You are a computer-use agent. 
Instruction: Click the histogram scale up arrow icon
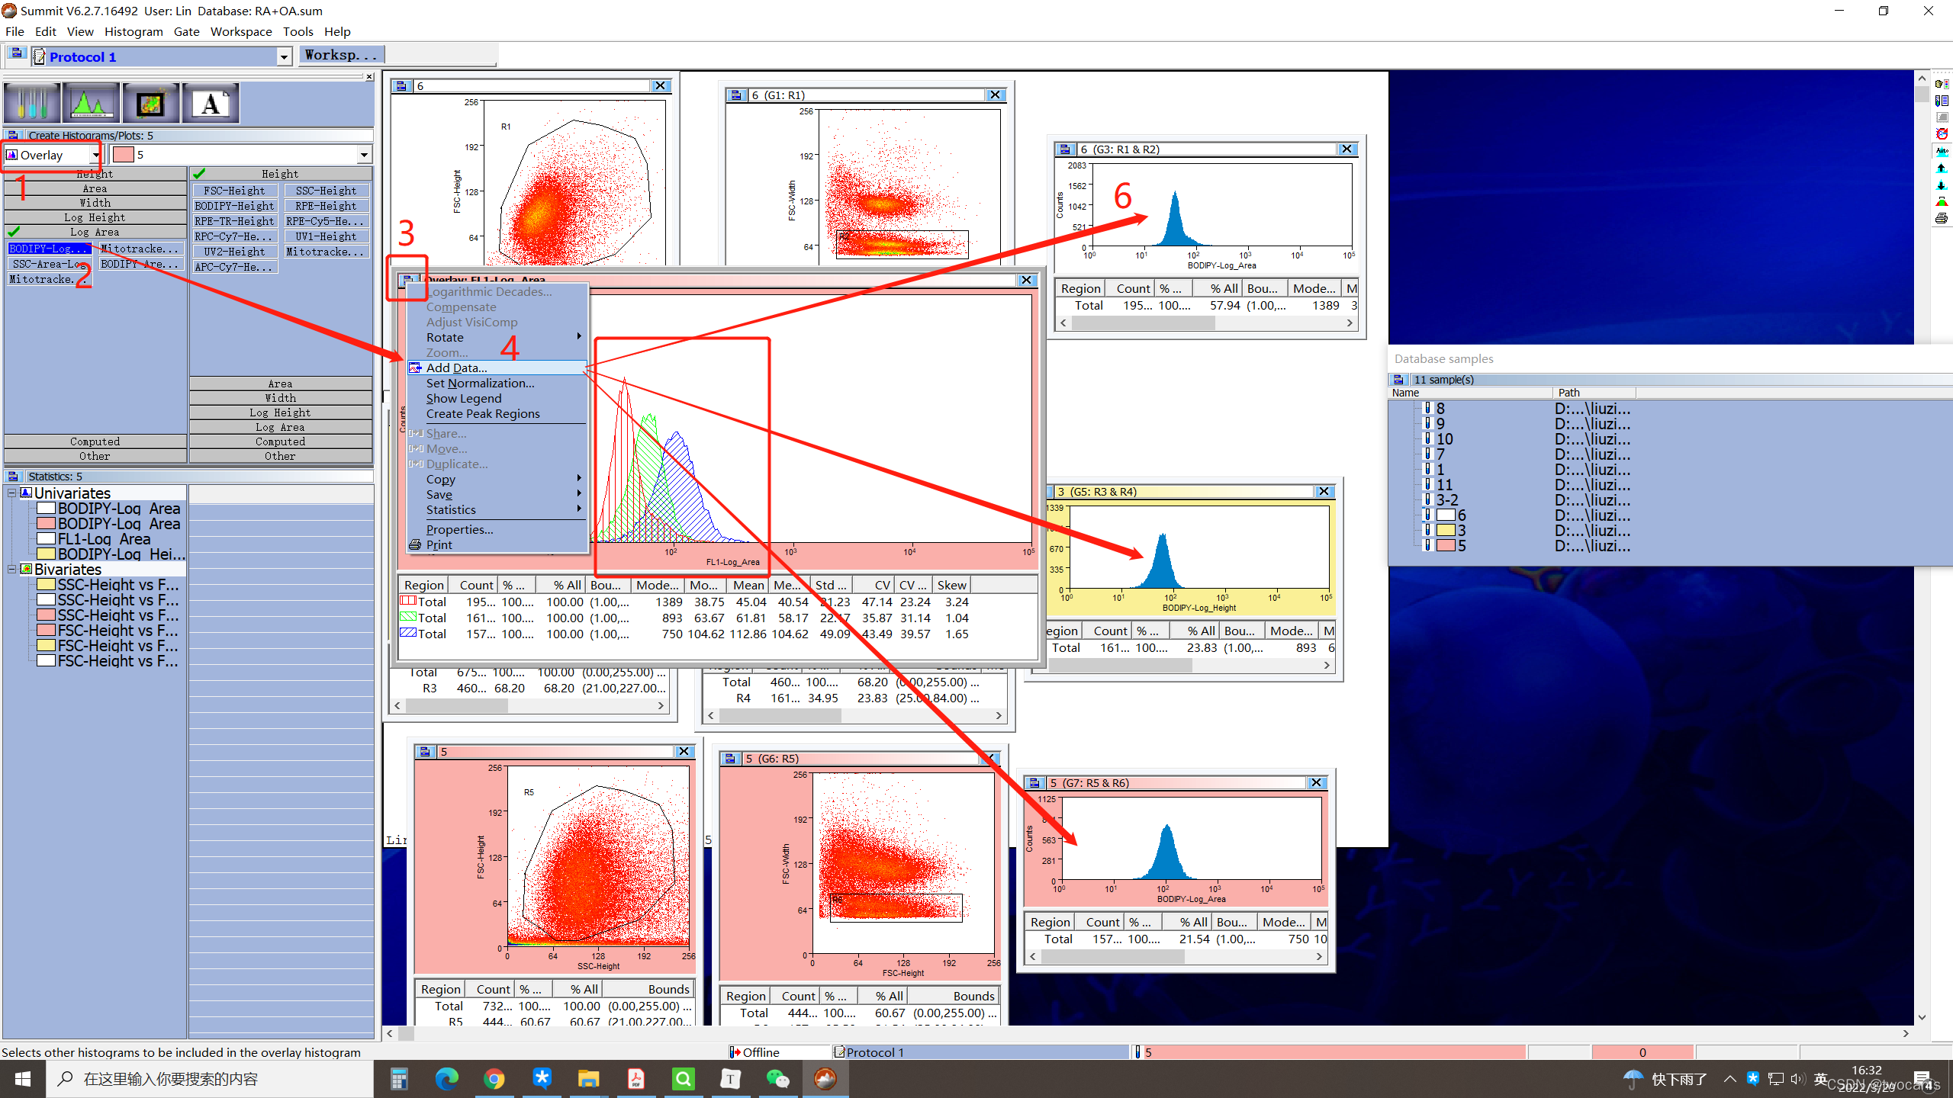coord(1942,169)
